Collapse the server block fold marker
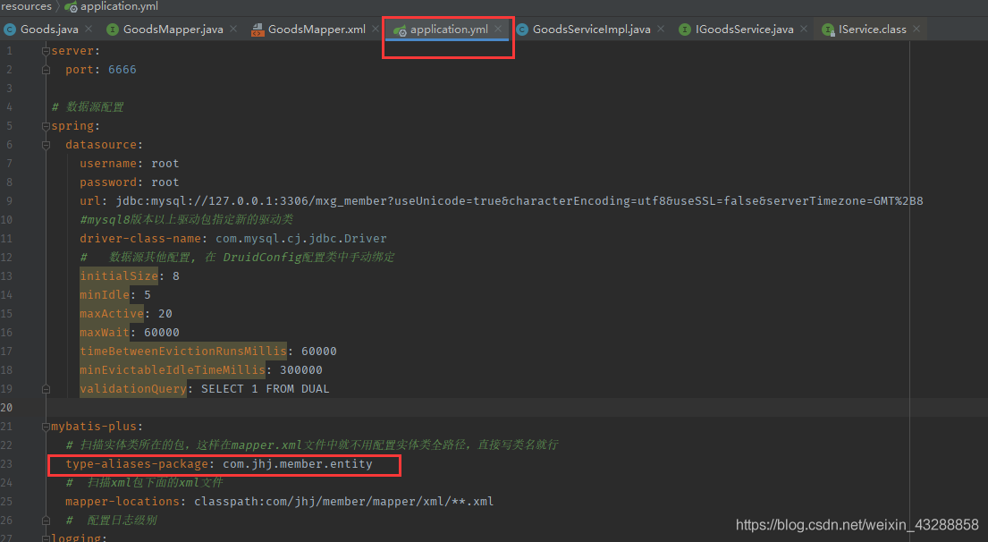 pyautogui.click(x=46, y=51)
